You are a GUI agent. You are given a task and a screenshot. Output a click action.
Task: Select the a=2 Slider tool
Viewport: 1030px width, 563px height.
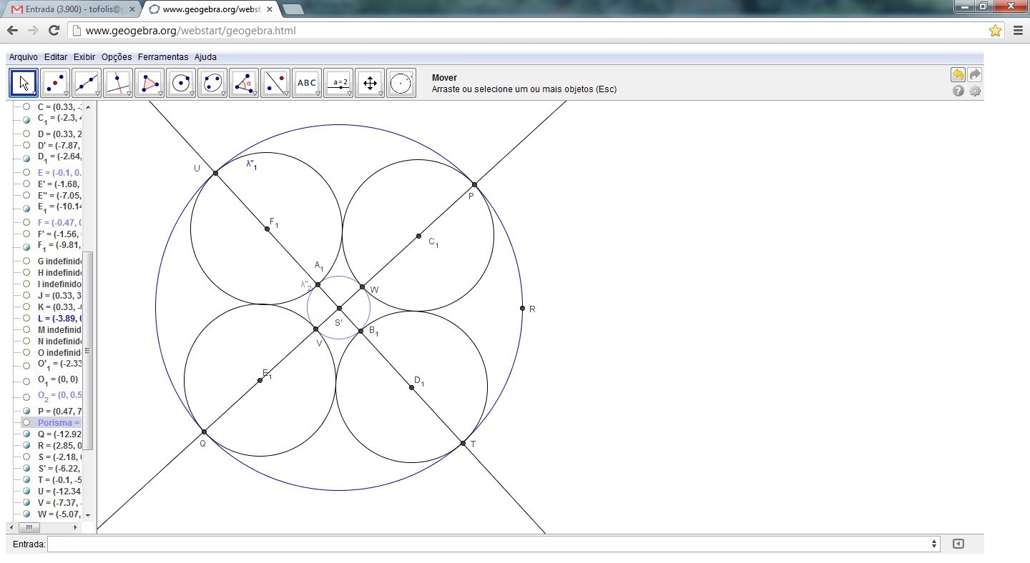tap(338, 83)
